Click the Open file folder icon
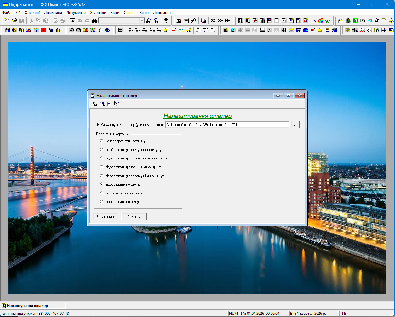Screen dimensions: 395x317 (14, 21)
